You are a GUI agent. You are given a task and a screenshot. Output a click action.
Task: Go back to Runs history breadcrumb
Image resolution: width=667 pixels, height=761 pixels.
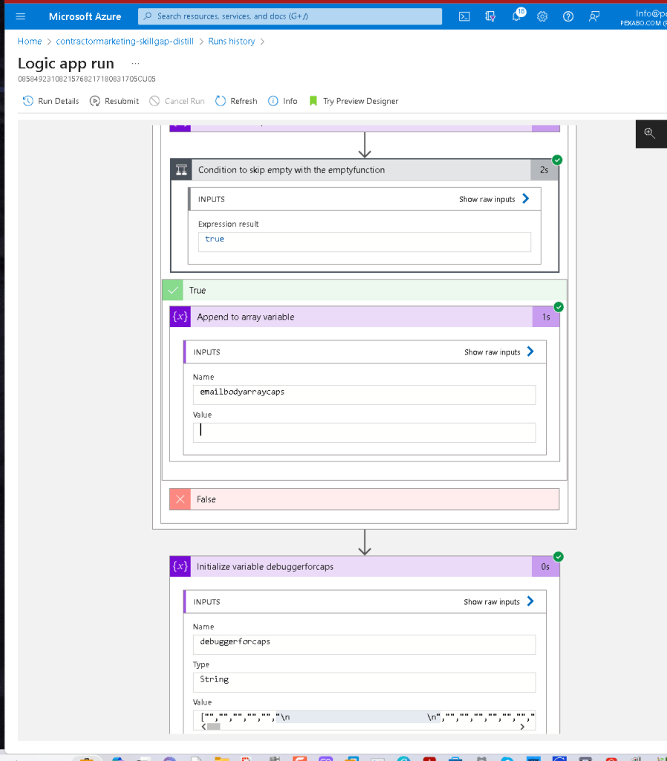click(x=232, y=42)
